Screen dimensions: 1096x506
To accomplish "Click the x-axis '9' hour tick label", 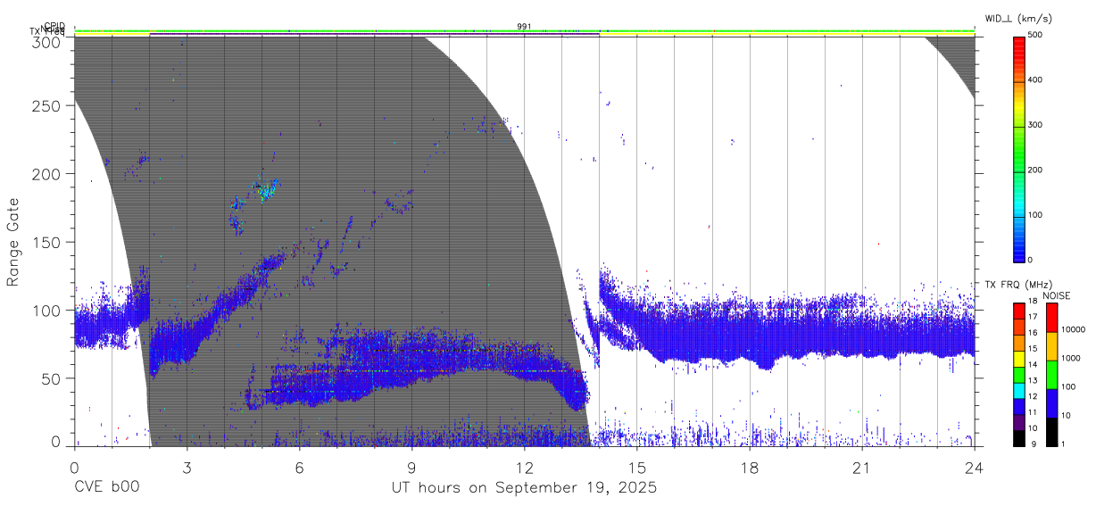I will (x=411, y=468).
